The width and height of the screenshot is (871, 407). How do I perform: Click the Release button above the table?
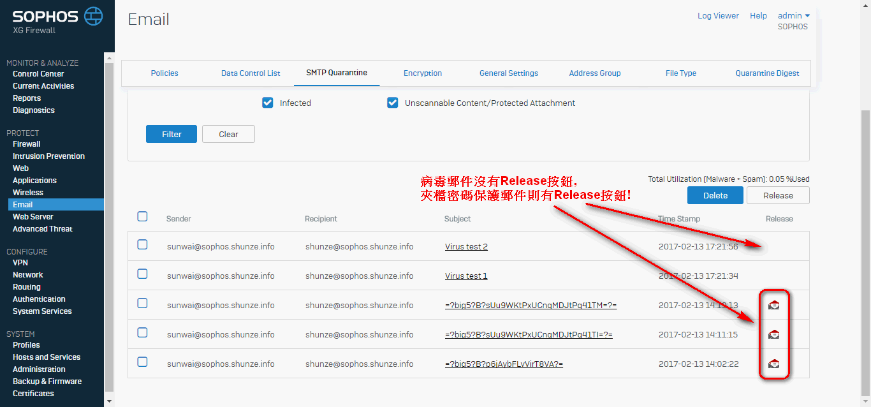pyautogui.click(x=778, y=195)
